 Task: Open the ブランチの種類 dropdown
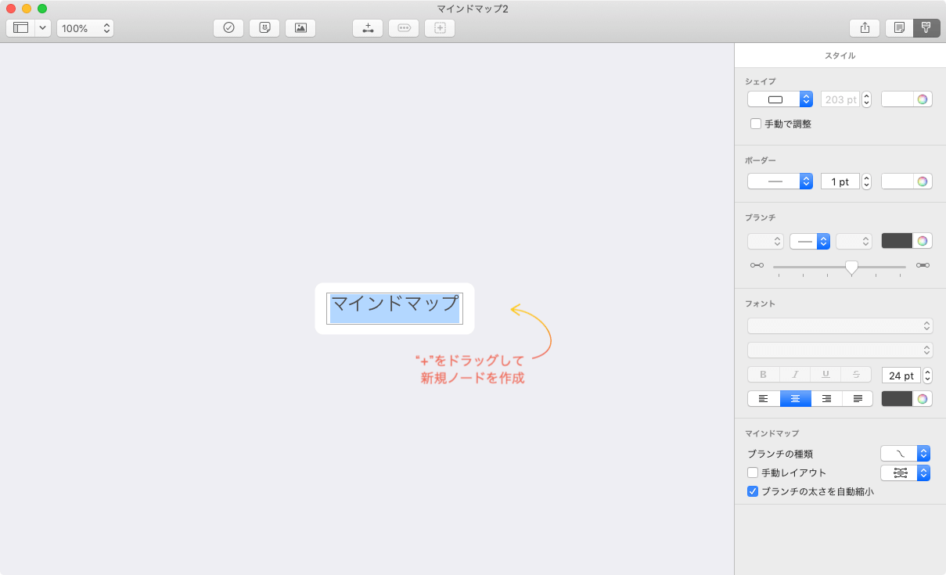(905, 454)
